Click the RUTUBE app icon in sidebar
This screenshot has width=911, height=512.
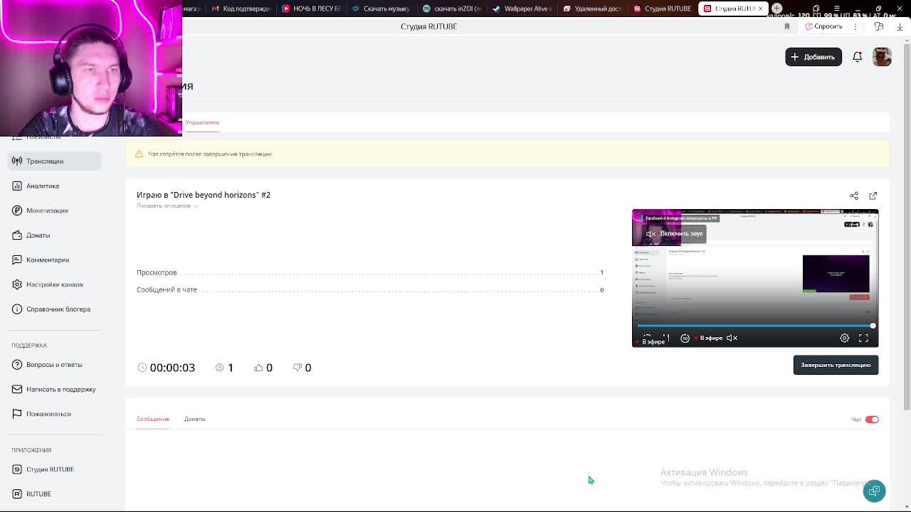coord(17,494)
